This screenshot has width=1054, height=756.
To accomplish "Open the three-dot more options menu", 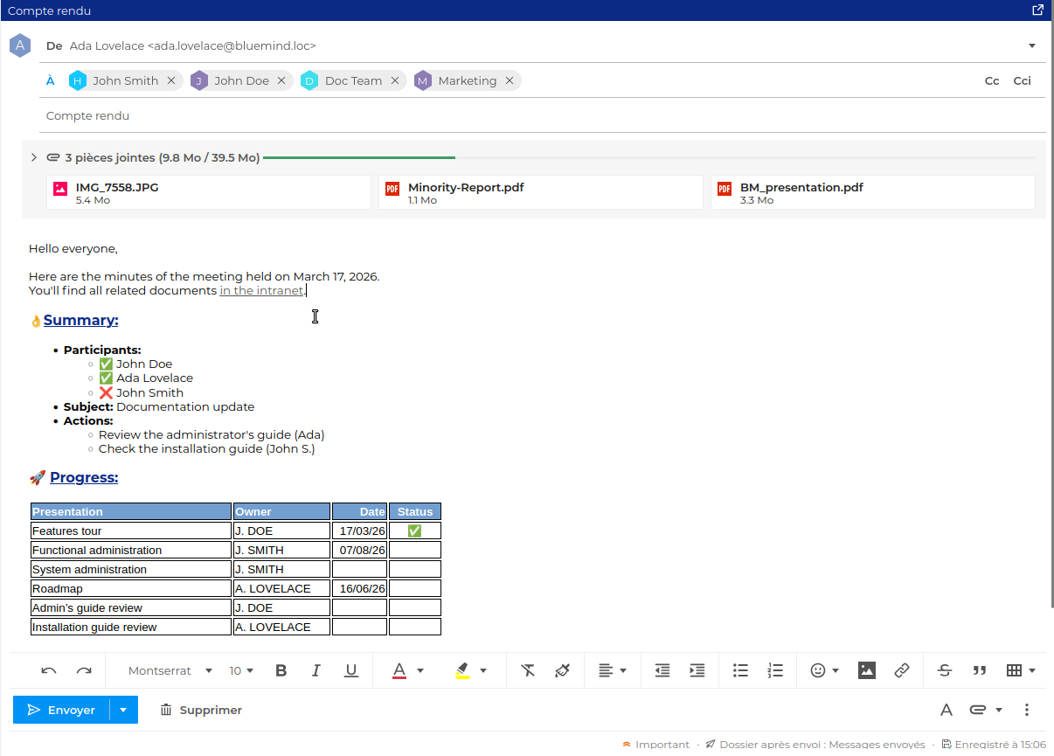I will [x=1027, y=710].
